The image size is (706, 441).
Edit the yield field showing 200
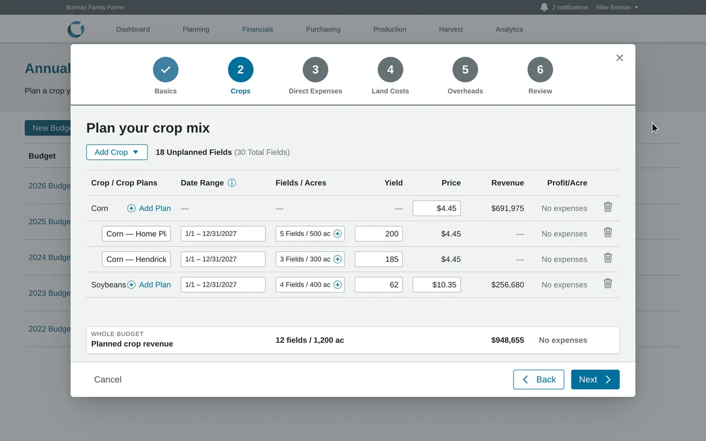point(378,234)
